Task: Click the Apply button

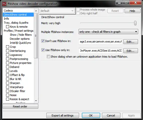Action: [x=131, y=115]
